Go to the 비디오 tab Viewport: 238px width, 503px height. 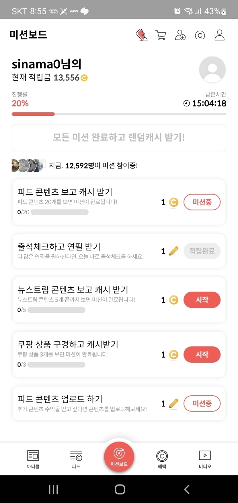[205, 459]
